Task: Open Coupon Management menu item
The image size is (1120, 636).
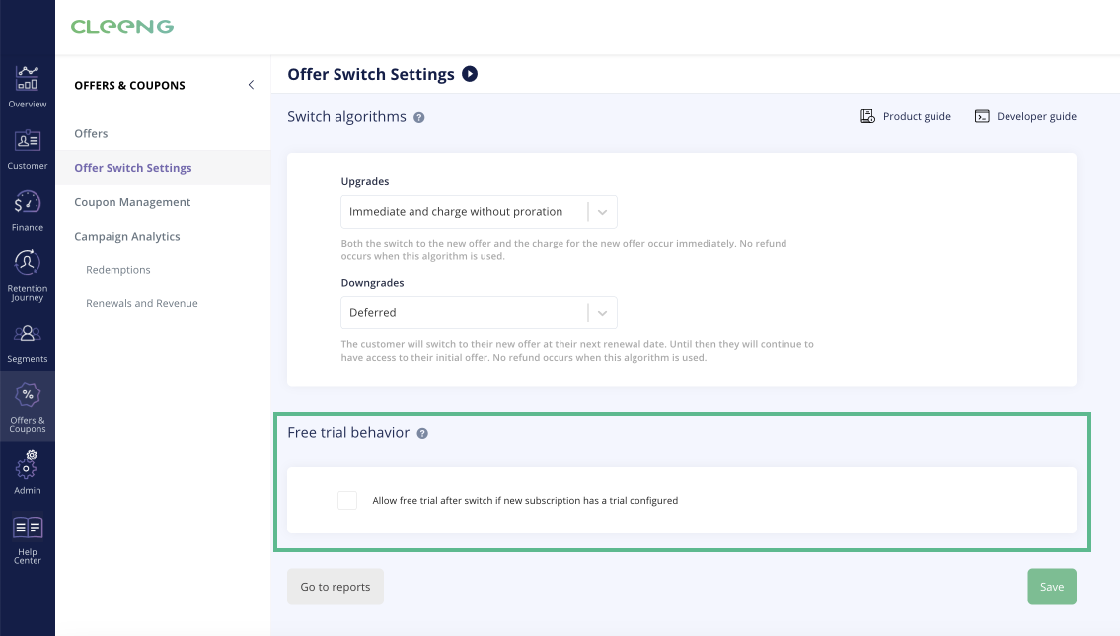Action: point(132,202)
